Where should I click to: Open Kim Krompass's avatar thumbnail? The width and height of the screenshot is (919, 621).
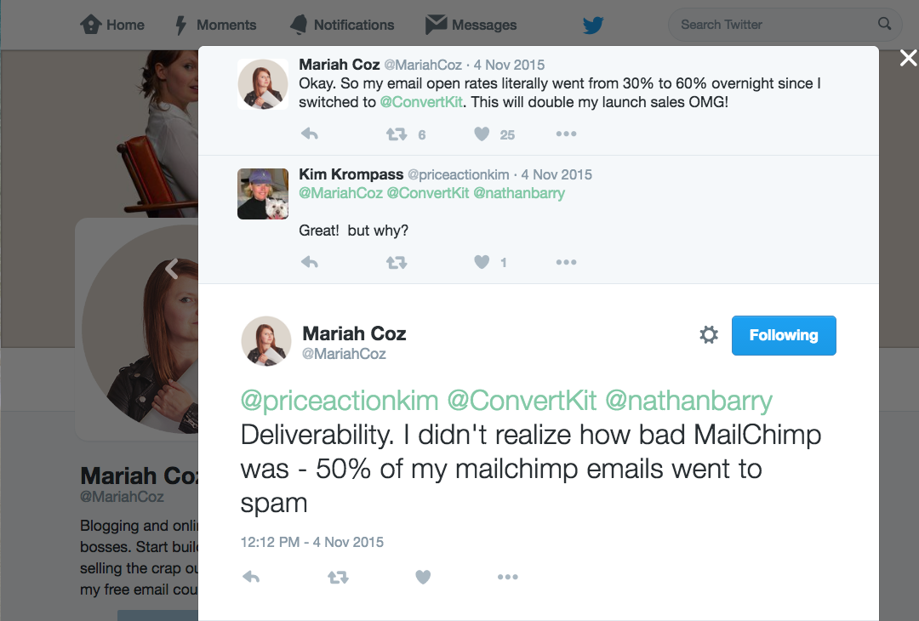(x=263, y=194)
